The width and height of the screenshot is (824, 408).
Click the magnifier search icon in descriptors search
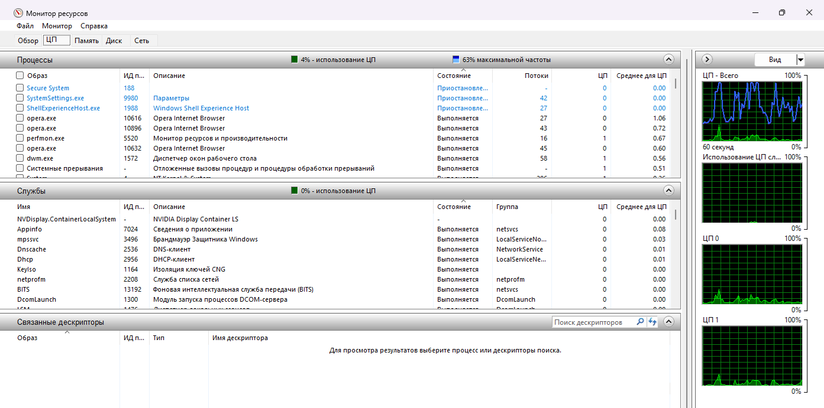point(640,322)
